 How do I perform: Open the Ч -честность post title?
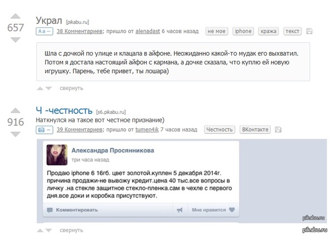coord(64,110)
